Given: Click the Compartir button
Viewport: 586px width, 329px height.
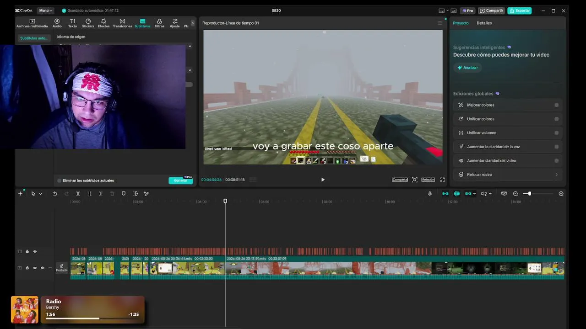Looking at the screenshot, I should (x=491, y=11).
